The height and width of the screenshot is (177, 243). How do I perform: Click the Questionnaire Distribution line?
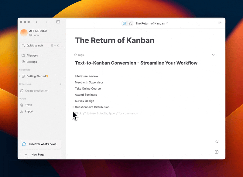pyautogui.click(x=92, y=107)
